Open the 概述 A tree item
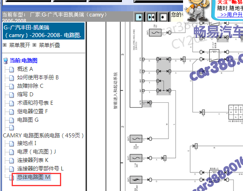Screen dimensions: 243x191 pyautogui.click(x=25, y=69)
